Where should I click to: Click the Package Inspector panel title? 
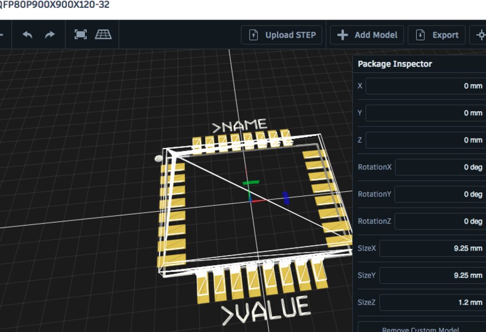tap(394, 64)
